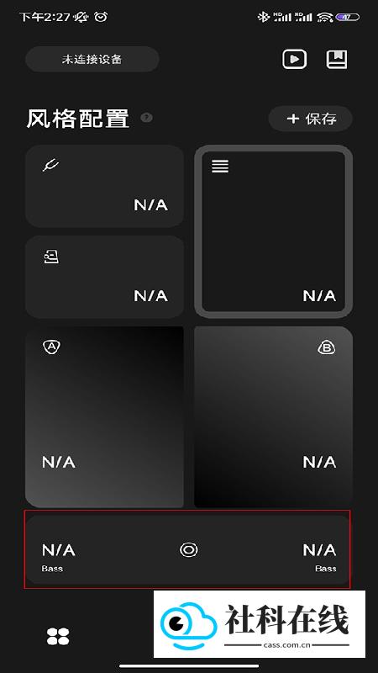The width and height of the screenshot is (378, 673).
Task: Tap the question mark help icon
Action: click(x=146, y=117)
